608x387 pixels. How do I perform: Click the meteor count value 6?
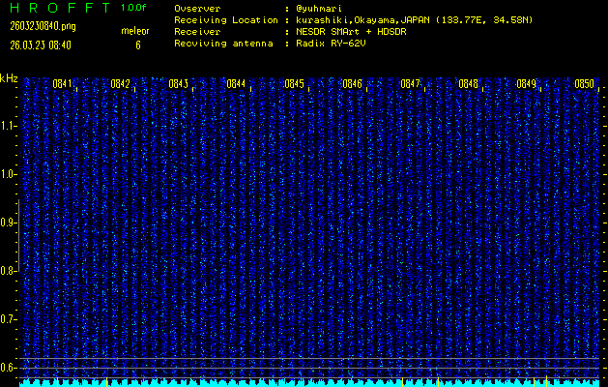click(137, 45)
